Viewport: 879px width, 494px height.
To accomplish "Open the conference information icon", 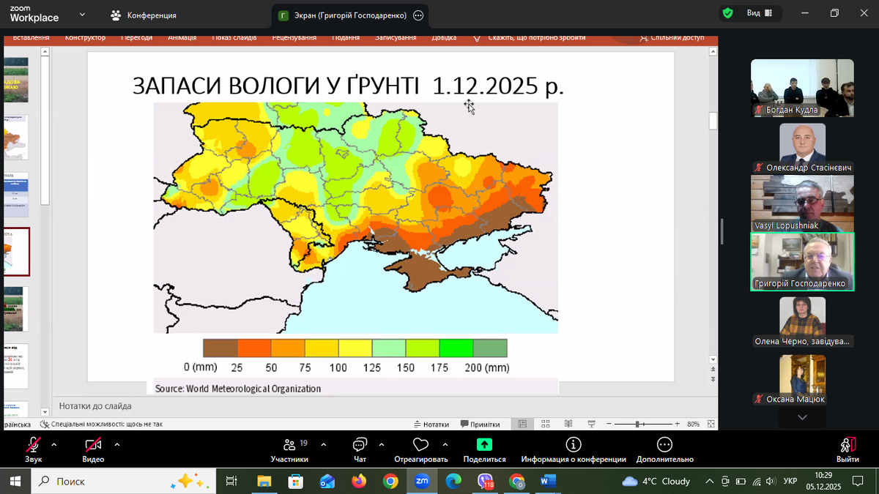I will click(x=574, y=444).
